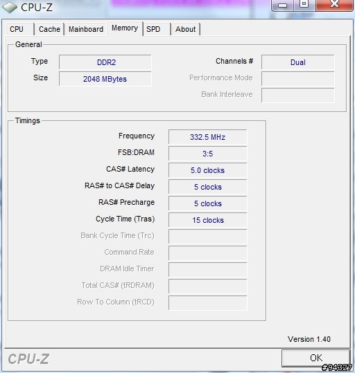This screenshot has width=355, height=373.
Task: Select the Mainboard tab
Action: [86, 29]
